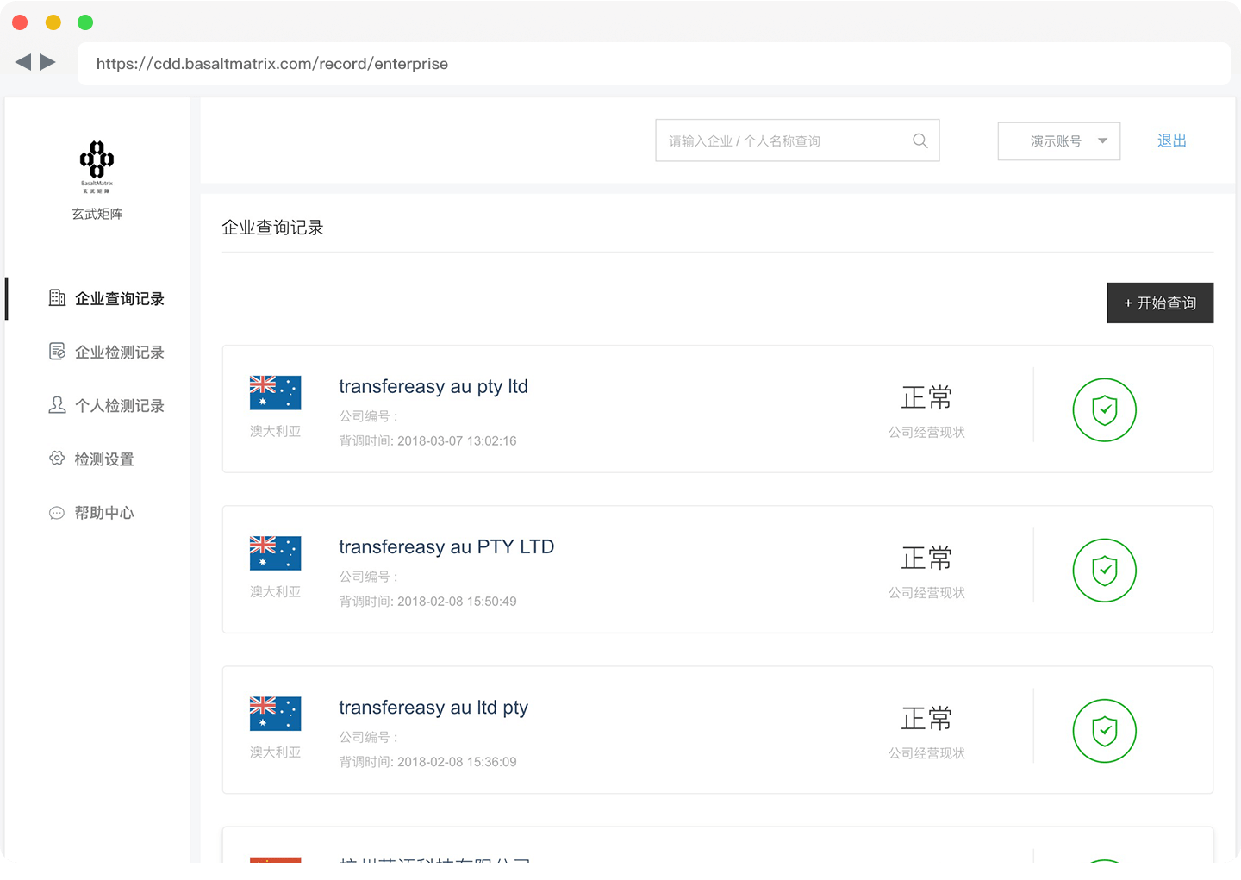Open the 演示账号 account dropdown

click(x=1059, y=141)
